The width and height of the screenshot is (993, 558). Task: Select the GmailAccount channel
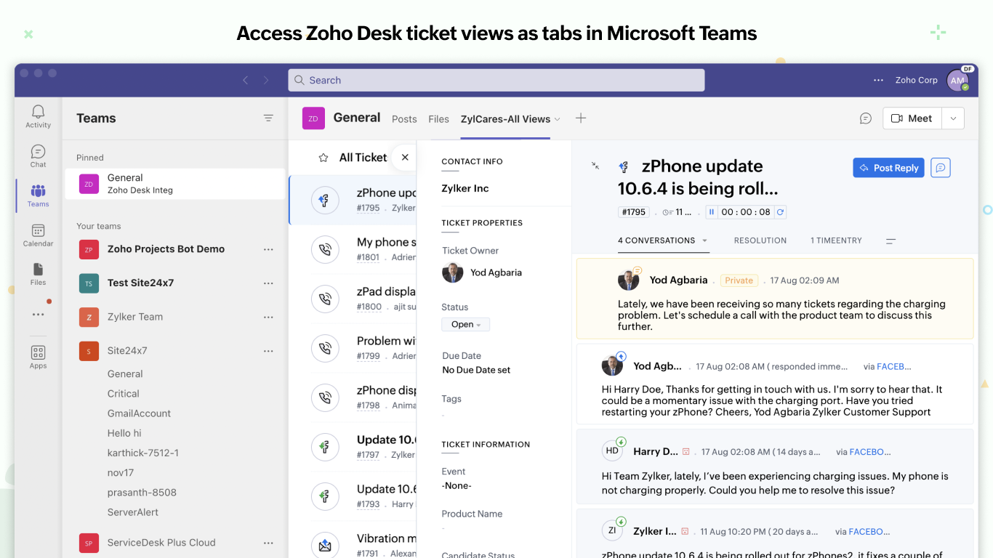tap(139, 413)
